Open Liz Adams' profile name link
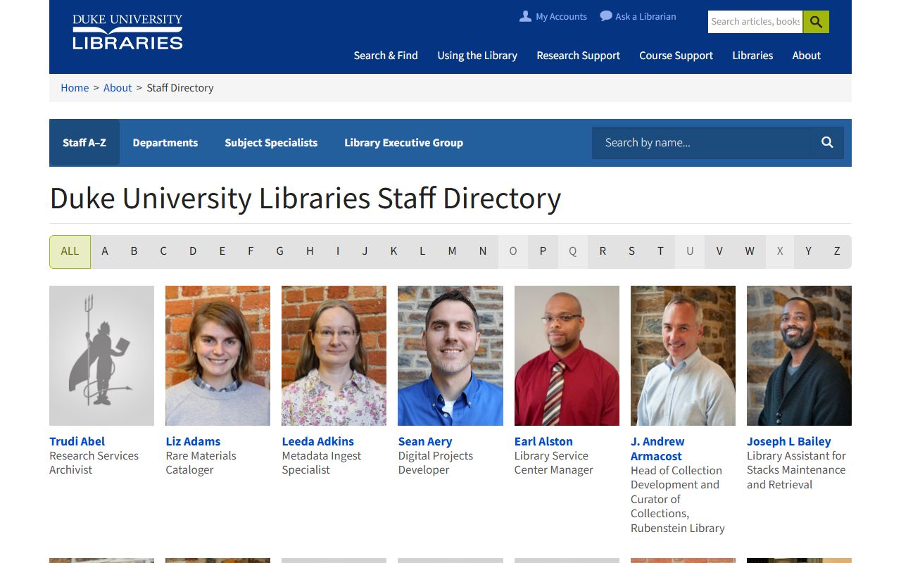Image resolution: width=901 pixels, height=563 pixels. click(193, 441)
